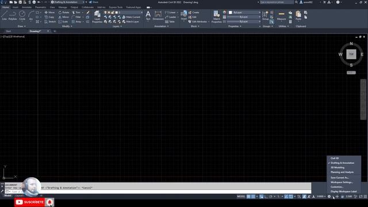Click the Create block tool
This screenshot has width=368, height=207.
point(194,13)
